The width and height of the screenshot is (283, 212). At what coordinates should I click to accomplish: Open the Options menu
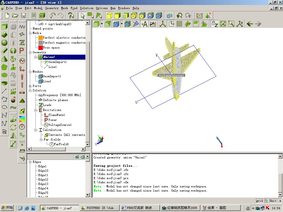(102, 8)
